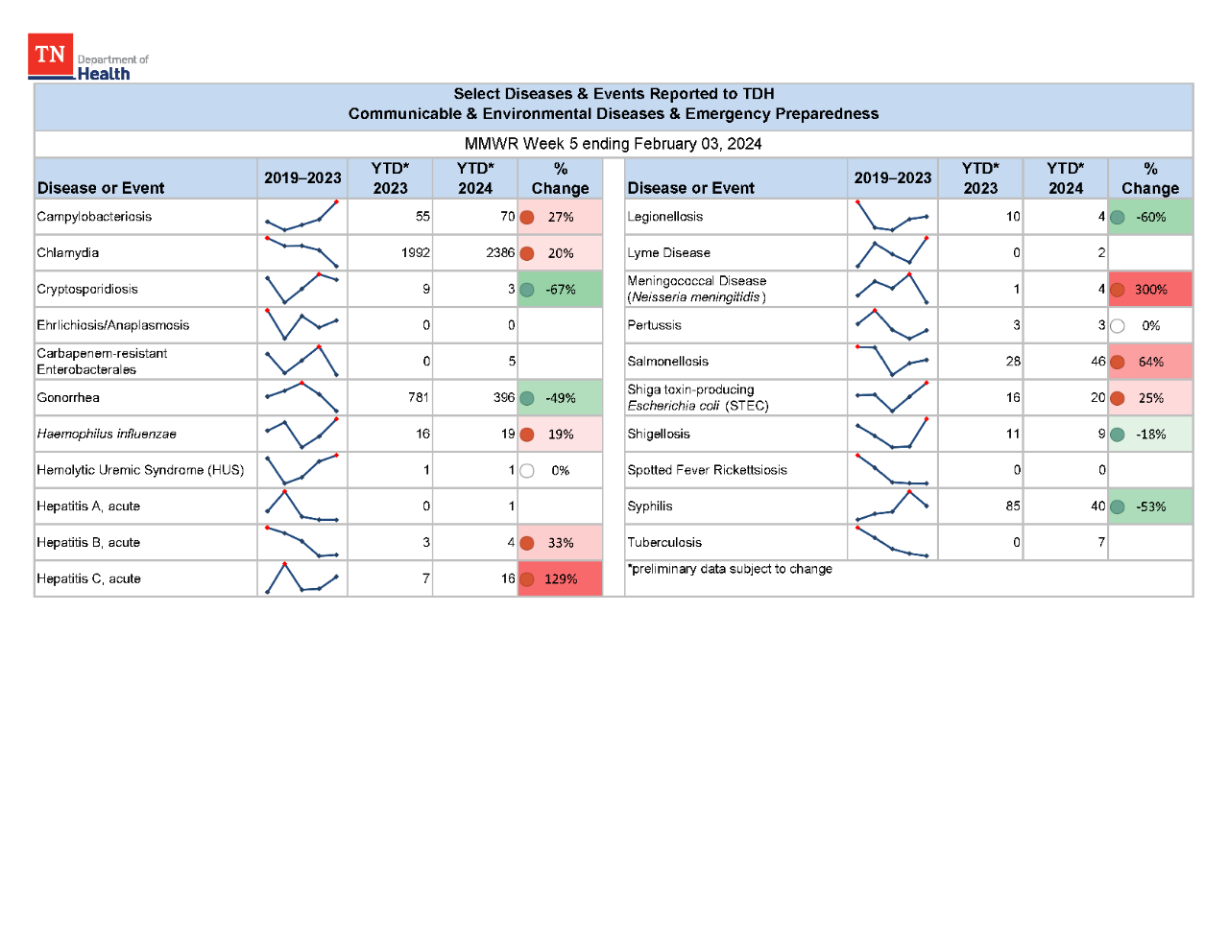
Task: Click the red increase indicator beside Campylobacteriosis 27%
Action: (527, 217)
